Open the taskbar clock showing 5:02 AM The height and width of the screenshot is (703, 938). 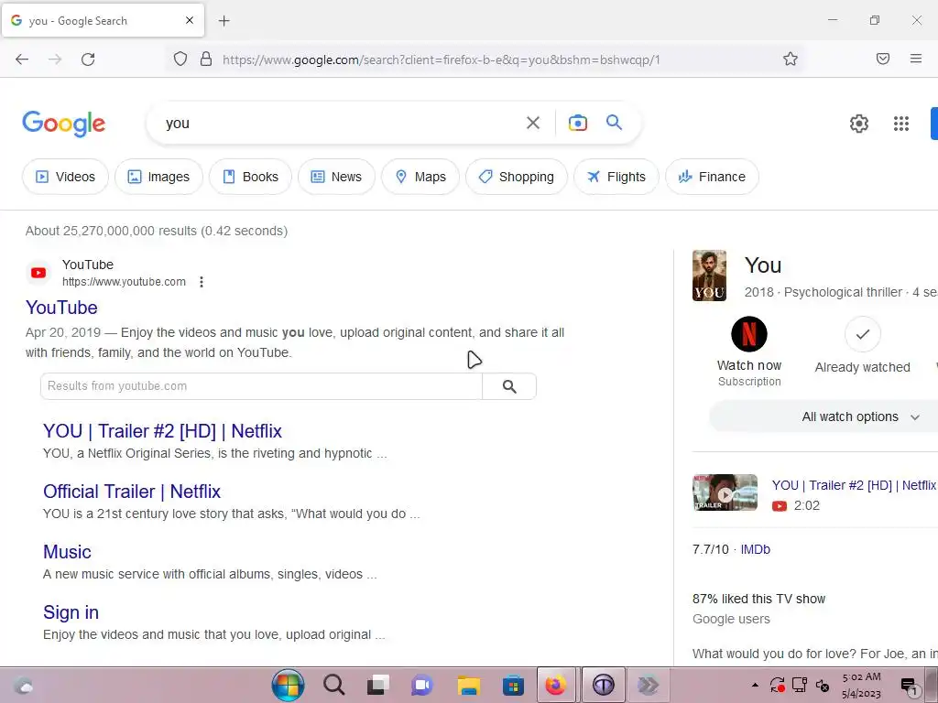pos(861,685)
